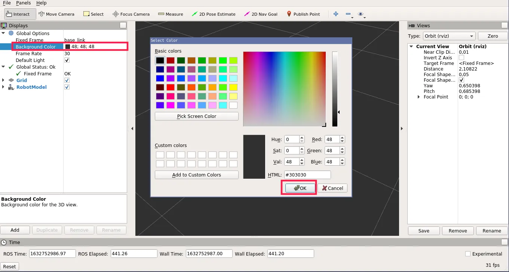Image resolution: width=509 pixels, height=272 pixels.
Task: Toggle the Default Light checkbox
Action: 67,60
